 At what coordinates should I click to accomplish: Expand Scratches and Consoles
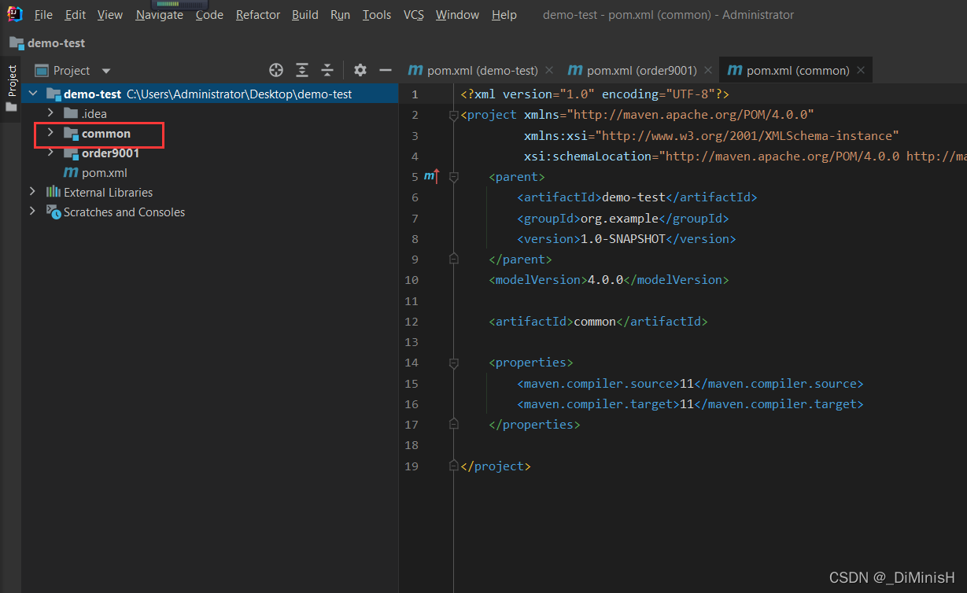pyautogui.click(x=32, y=212)
